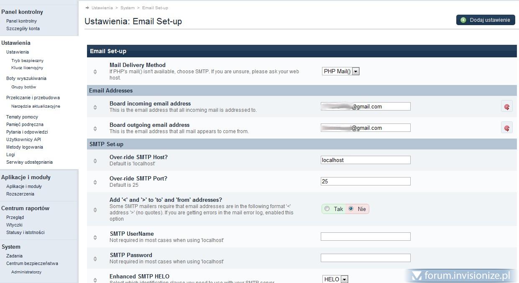Viewport: 519px width, 283px height.
Task: Click the reorder handle beside Over-ride SMTP Port
Action: tap(95, 182)
